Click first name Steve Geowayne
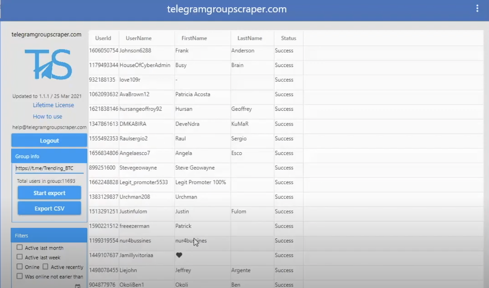 pyautogui.click(x=195, y=168)
